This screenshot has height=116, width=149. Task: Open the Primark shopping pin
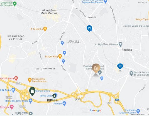click(x=64, y=104)
